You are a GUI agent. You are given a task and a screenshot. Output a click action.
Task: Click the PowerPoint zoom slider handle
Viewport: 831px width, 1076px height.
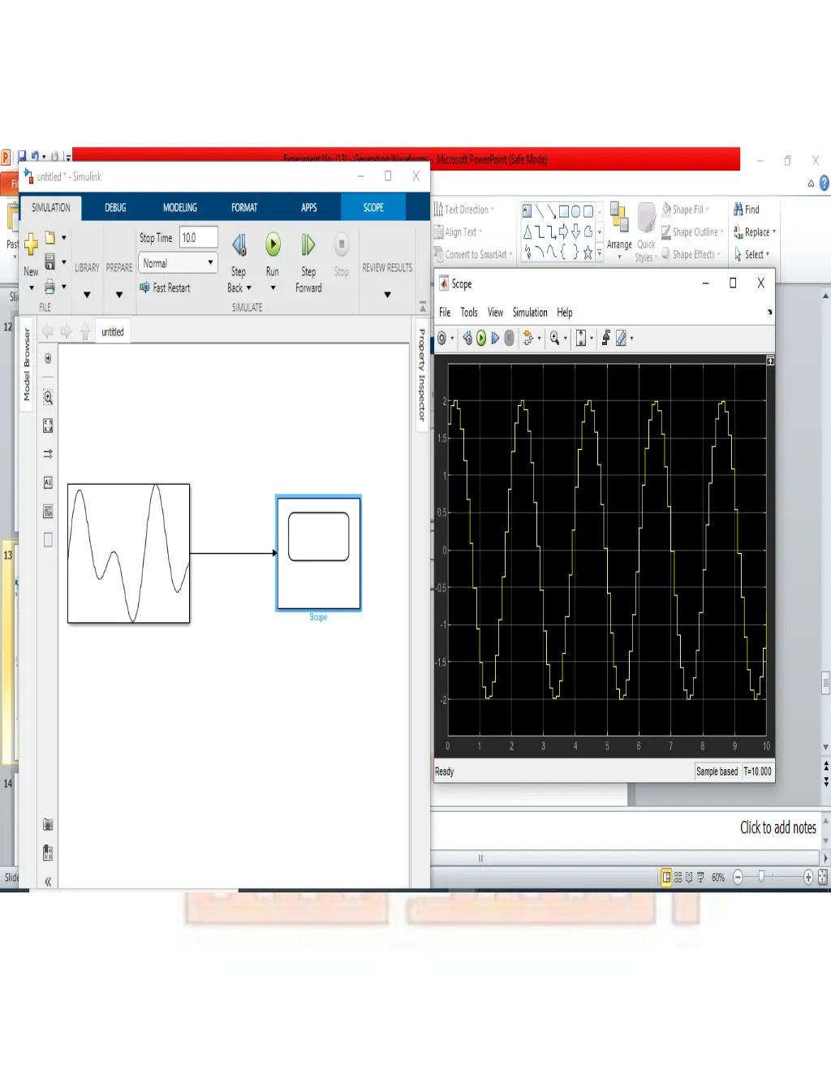click(x=761, y=876)
